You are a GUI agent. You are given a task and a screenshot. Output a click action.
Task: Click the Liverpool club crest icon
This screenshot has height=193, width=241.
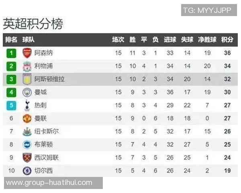point(27,66)
